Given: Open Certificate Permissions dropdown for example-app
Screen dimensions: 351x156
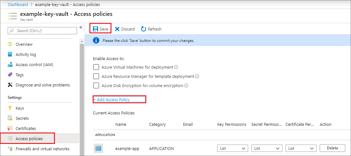Looking at the screenshot, I should (x=301, y=148).
